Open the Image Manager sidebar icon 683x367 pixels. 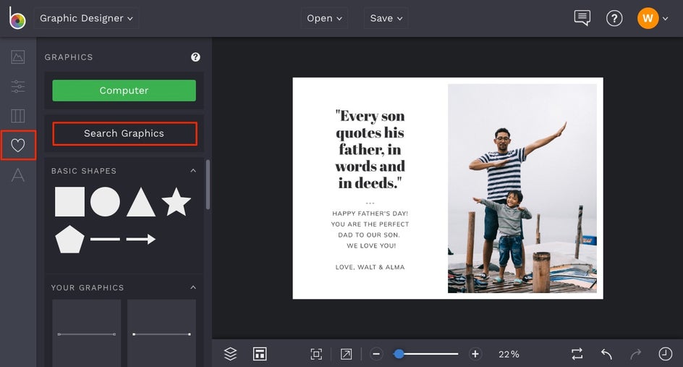(18, 57)
